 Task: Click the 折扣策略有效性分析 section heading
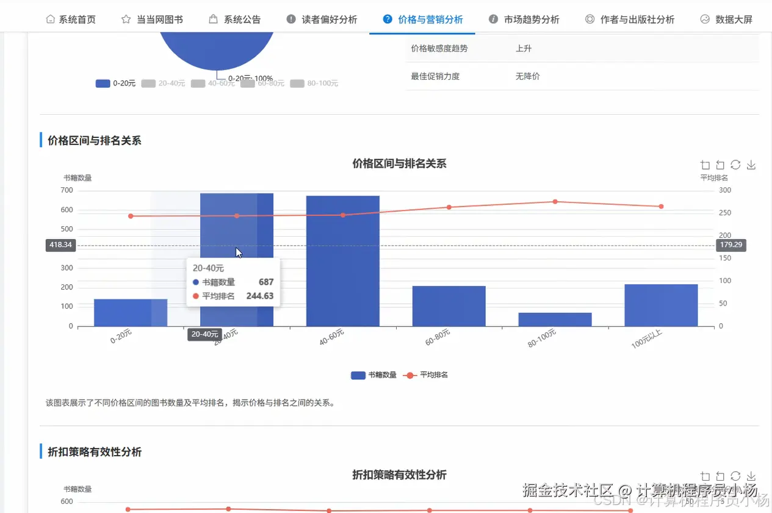95,452
